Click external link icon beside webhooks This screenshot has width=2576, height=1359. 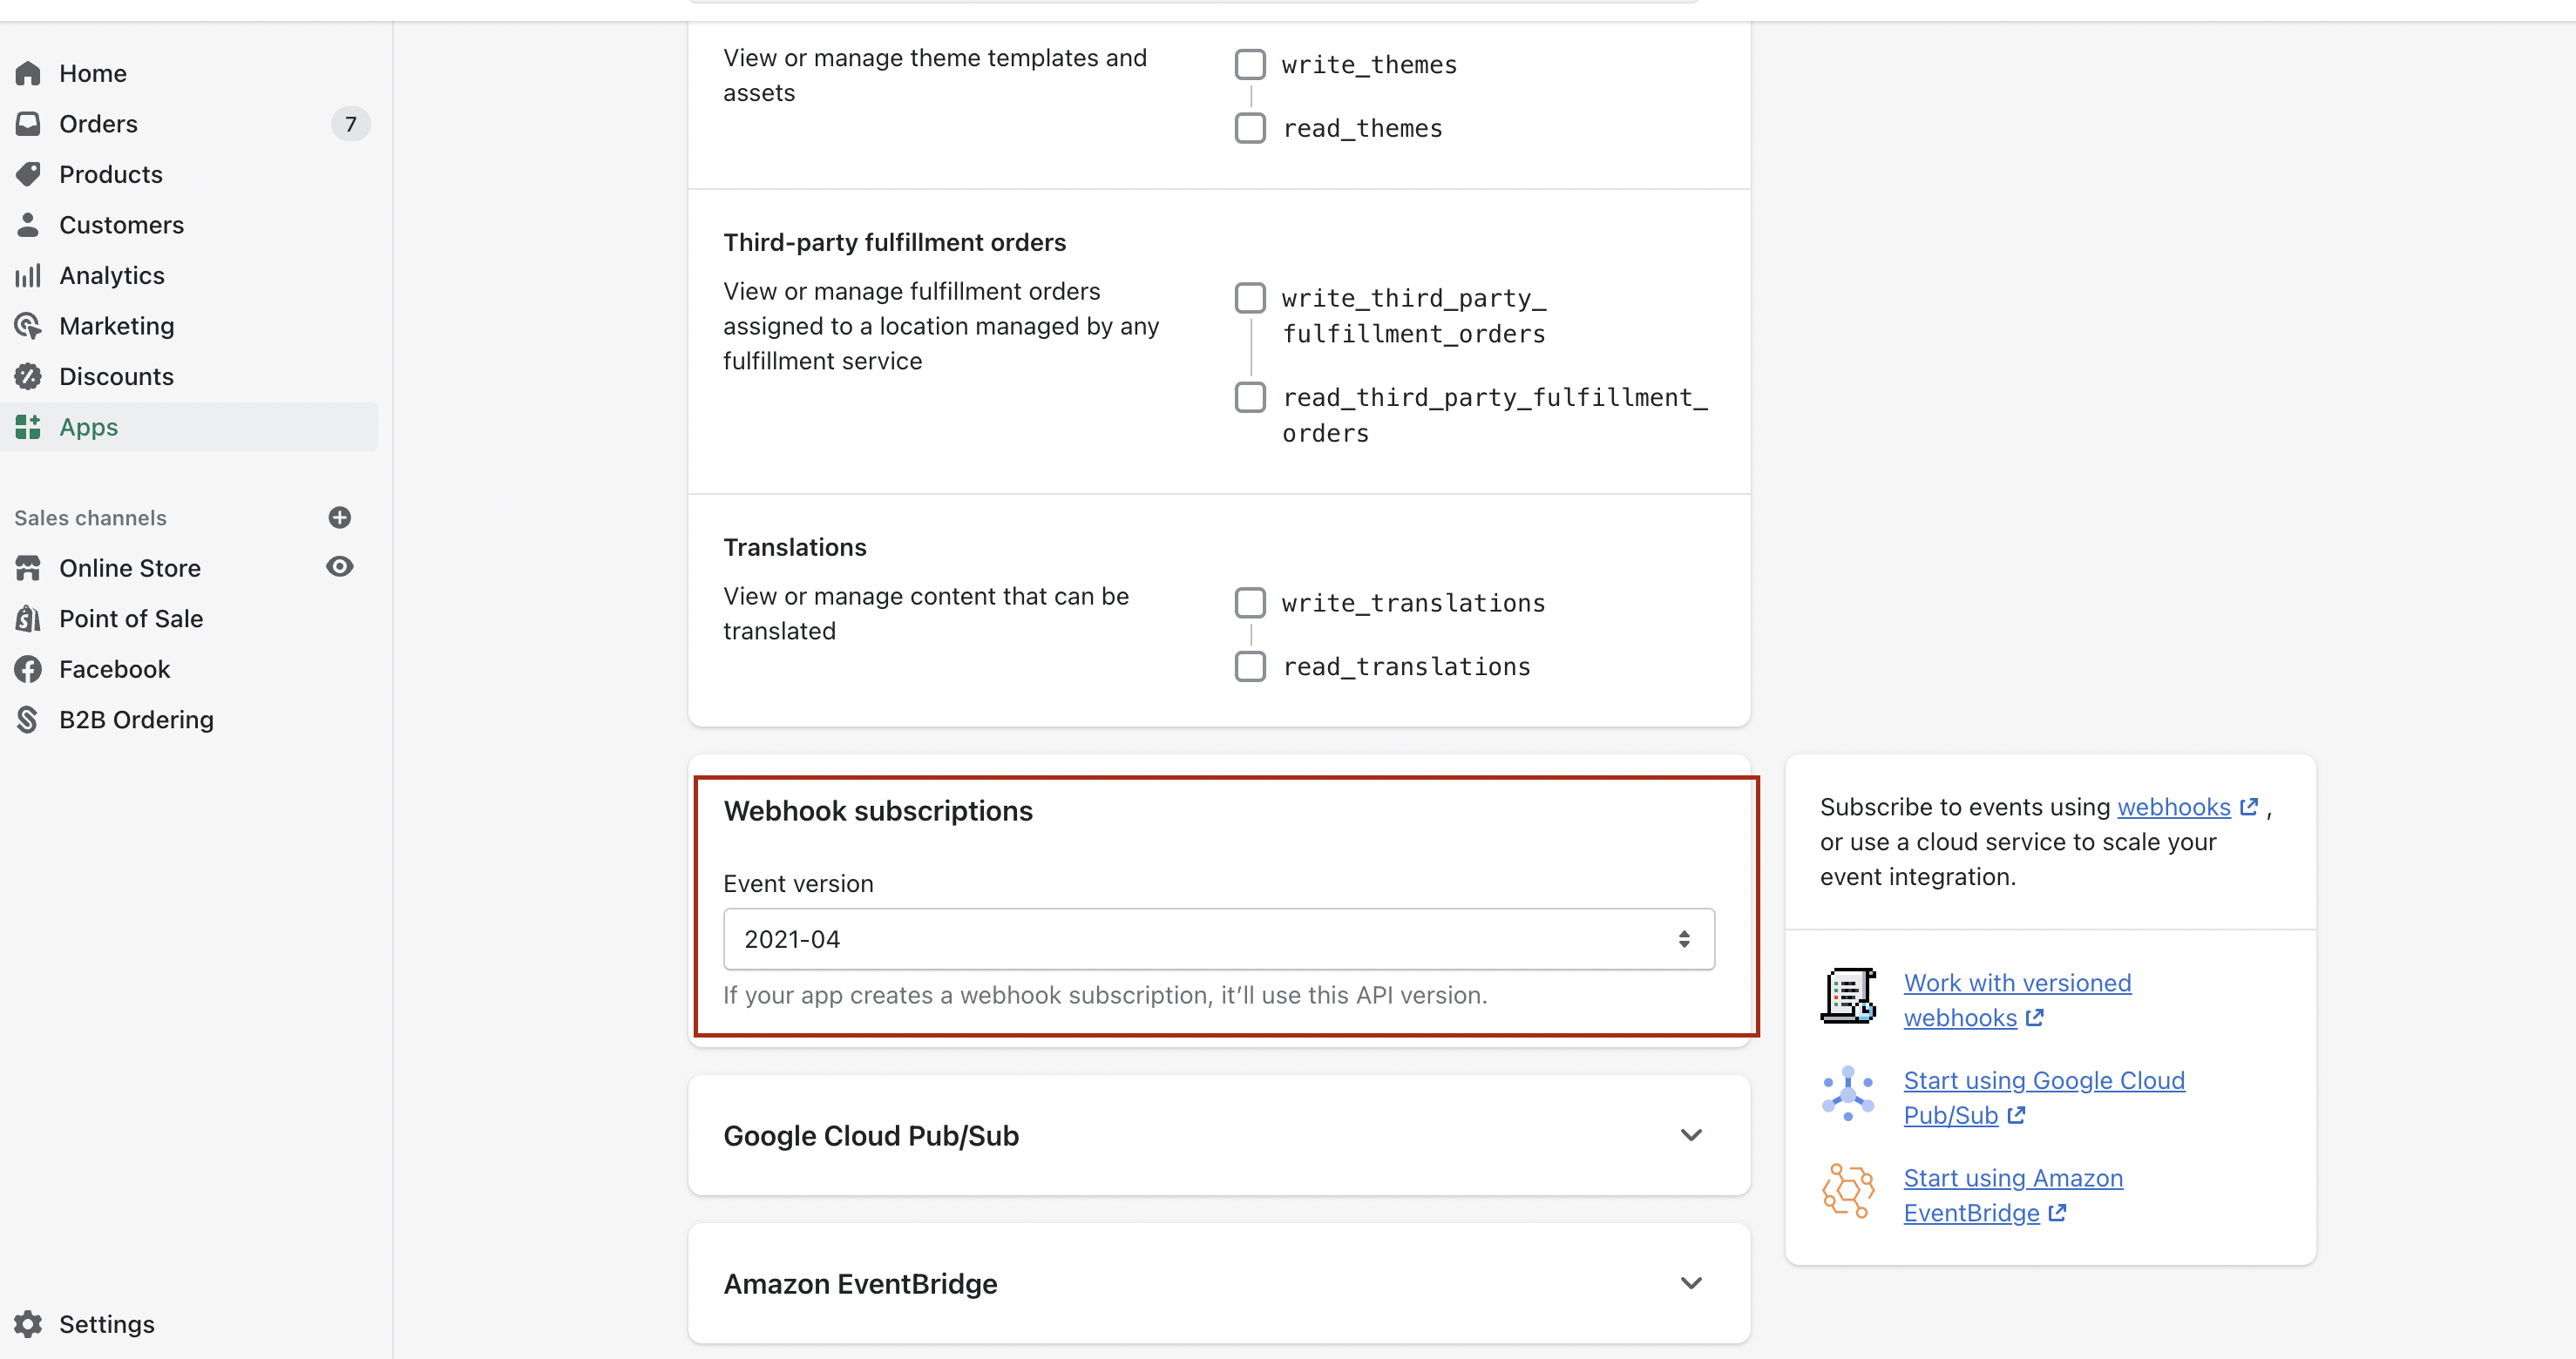coord(2249,807)
